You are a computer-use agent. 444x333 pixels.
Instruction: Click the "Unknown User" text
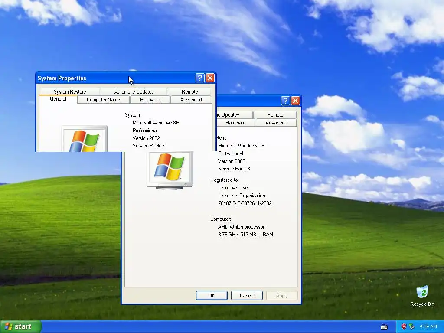coord(234,188)
